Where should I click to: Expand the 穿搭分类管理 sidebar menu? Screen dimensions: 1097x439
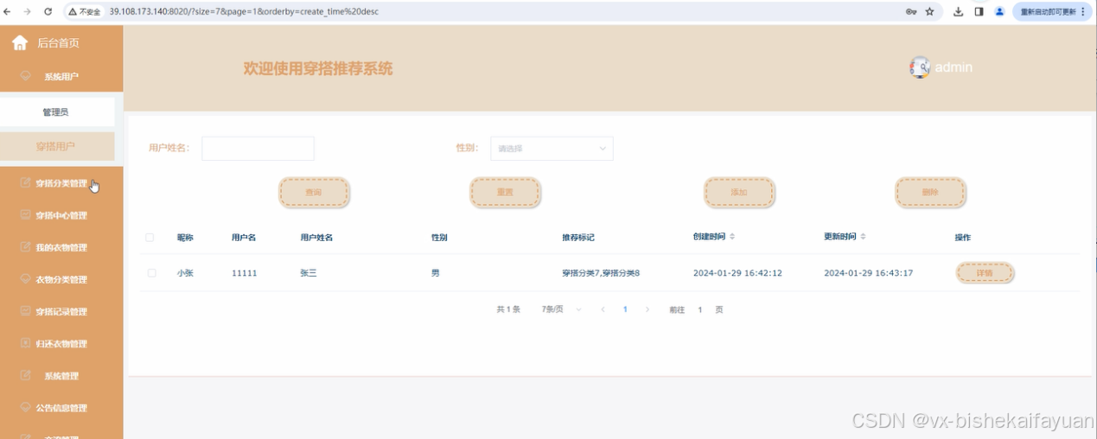coord(61,183)
